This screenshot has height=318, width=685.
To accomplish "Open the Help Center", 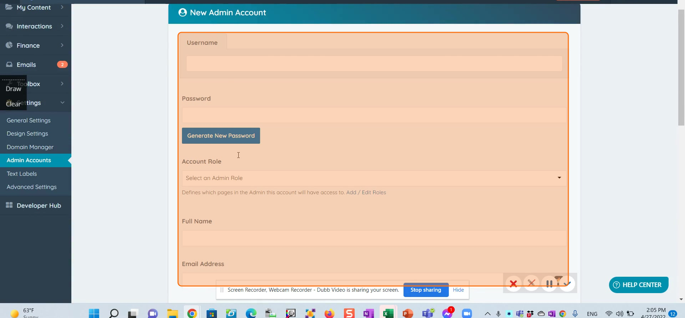I will 639,285.
